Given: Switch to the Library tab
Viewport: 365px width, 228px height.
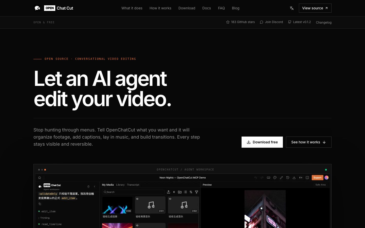Looking at the screenshot, I should pyautogui.click(x=120, y=185).
